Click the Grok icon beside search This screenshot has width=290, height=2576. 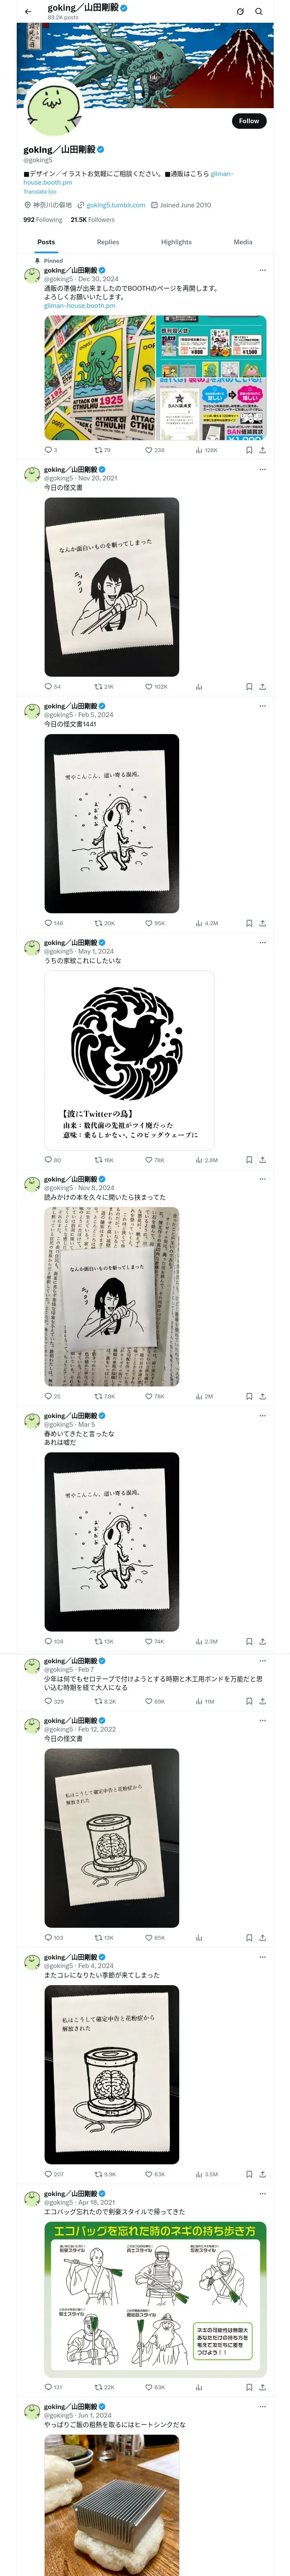pyautogui.click(x=240, y=12)
